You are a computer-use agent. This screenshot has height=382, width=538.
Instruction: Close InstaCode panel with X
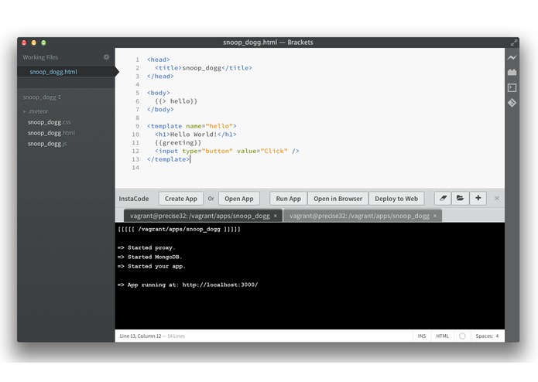[x=496, y=199]
